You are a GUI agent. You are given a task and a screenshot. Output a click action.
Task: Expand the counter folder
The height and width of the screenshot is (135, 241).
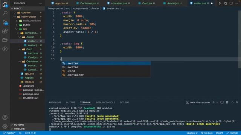pos(27,12)
